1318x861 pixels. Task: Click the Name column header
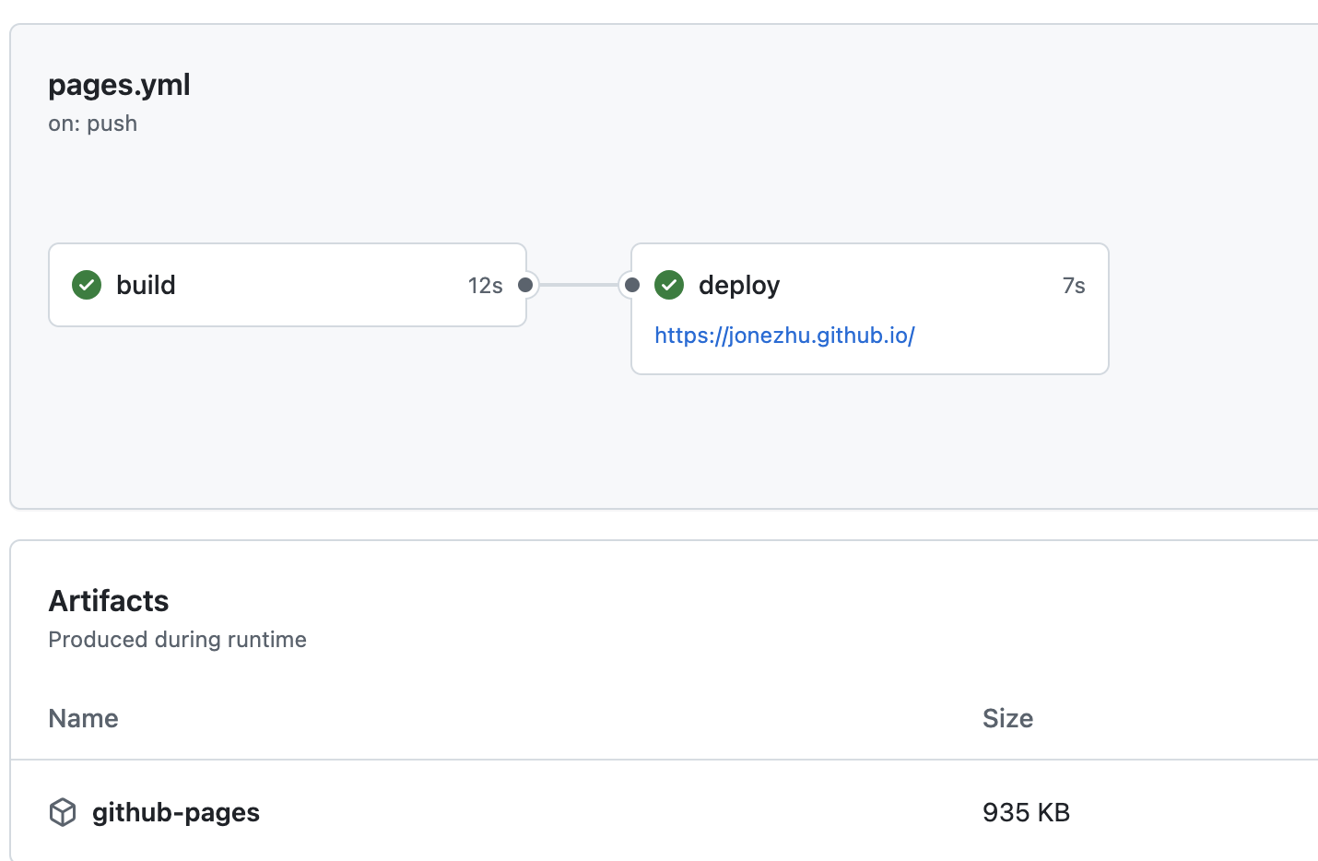point(83,718)
